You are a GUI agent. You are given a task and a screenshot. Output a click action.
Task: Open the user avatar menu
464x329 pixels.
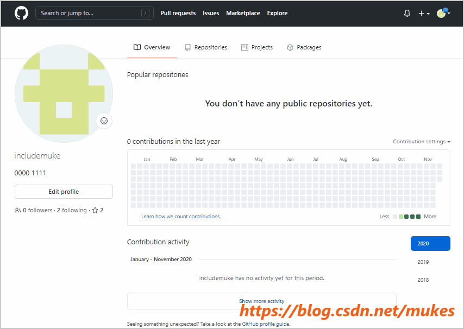443,14
